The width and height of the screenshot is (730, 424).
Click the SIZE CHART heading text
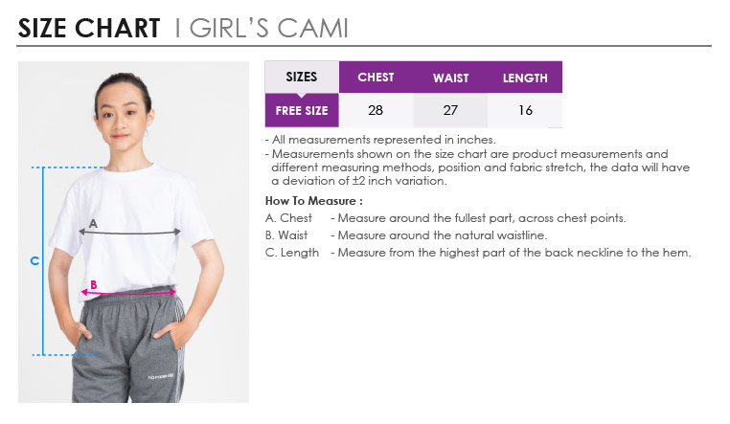coord(89,28)
